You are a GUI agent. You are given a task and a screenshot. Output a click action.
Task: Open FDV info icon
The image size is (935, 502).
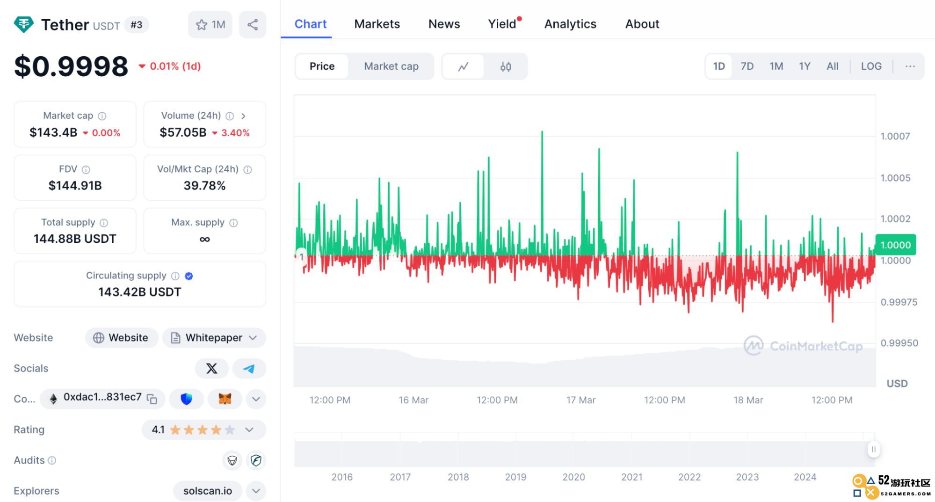pos(86,169)
